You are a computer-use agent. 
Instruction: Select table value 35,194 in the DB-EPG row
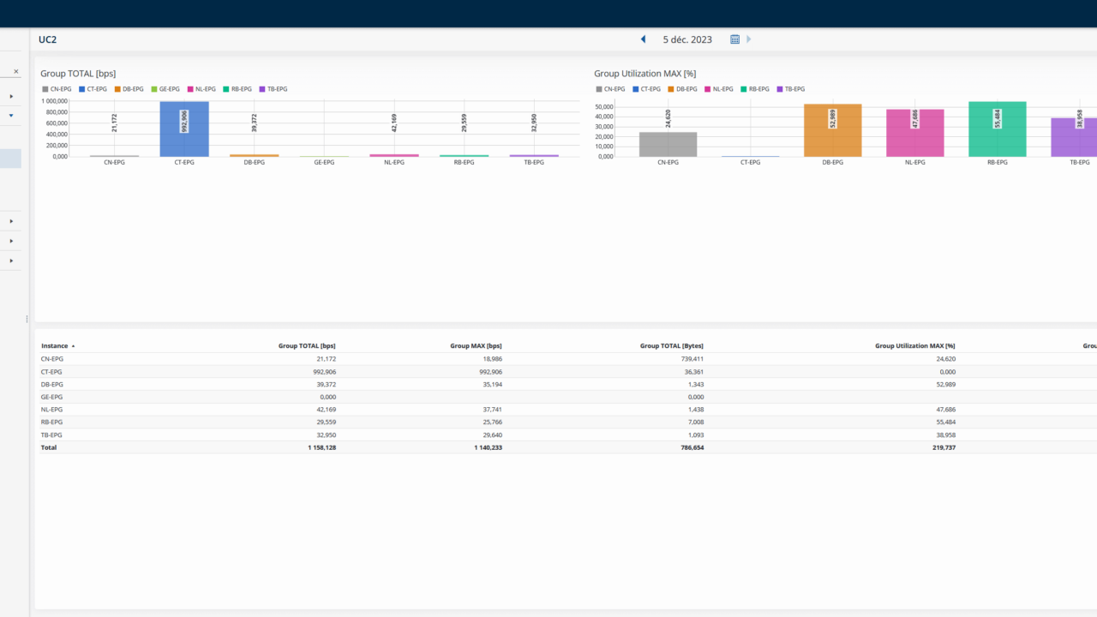click(x=492, y=384)
